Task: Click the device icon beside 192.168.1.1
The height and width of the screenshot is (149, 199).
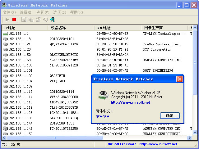Action: [x=5, y=34]
